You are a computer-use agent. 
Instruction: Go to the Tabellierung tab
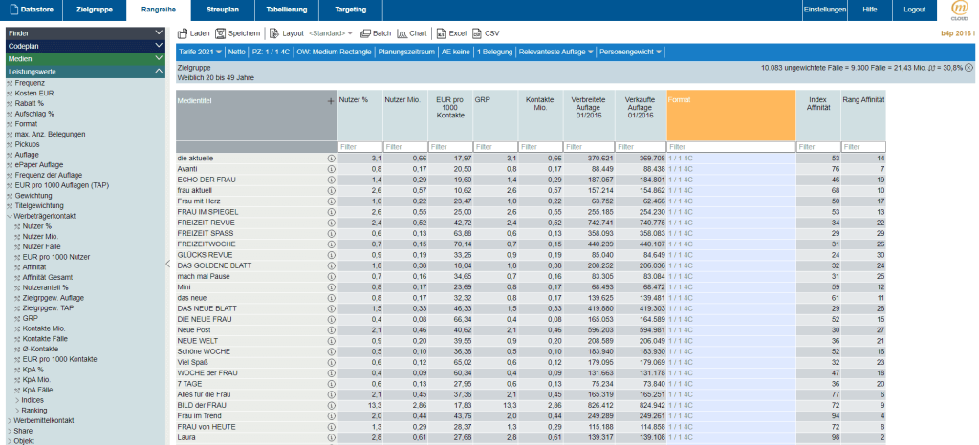coord(288,10)
